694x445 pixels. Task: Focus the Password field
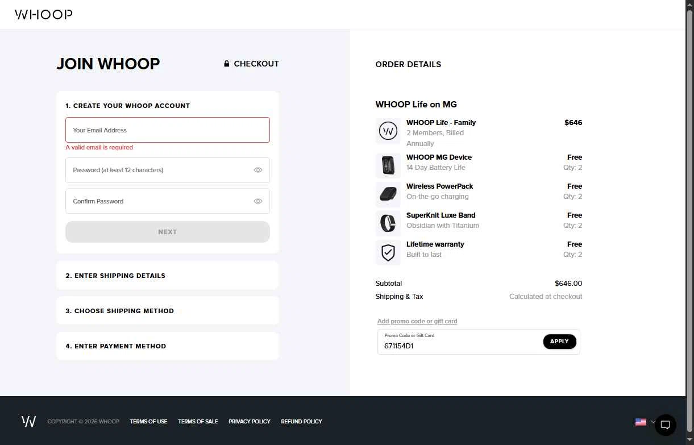(x=168, y=170)
